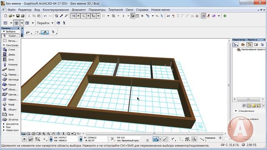The image size is (267, 150).
Task: Click the orbit icon in info box
Action: [x=45, y=32]
